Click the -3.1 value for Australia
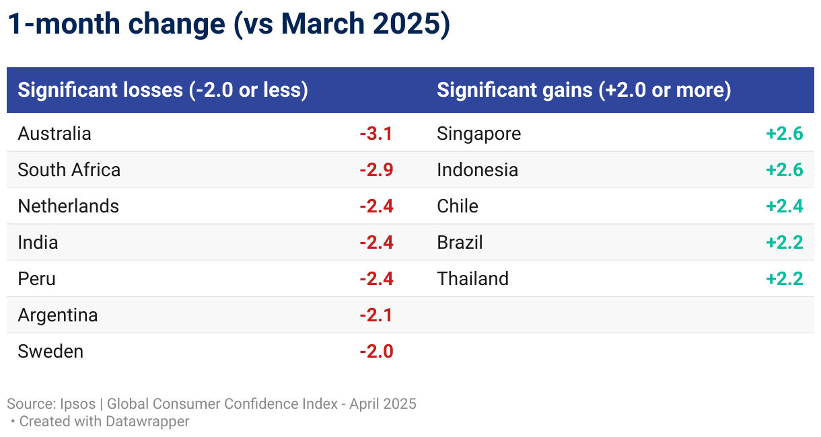Viewport: 821px width, 437px height. 376,134
